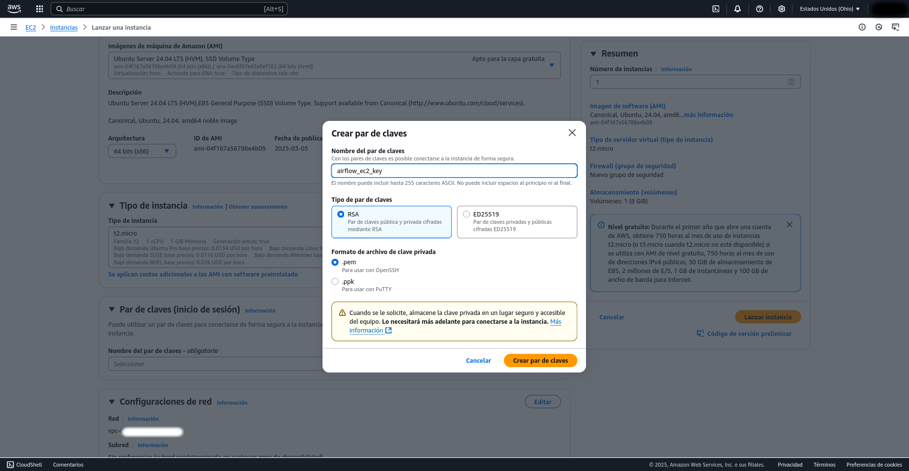The height and width of the screenshot is (471, 909).
Task: Launch CloudShell from top bar icon
Action: (x=716, y=9)
